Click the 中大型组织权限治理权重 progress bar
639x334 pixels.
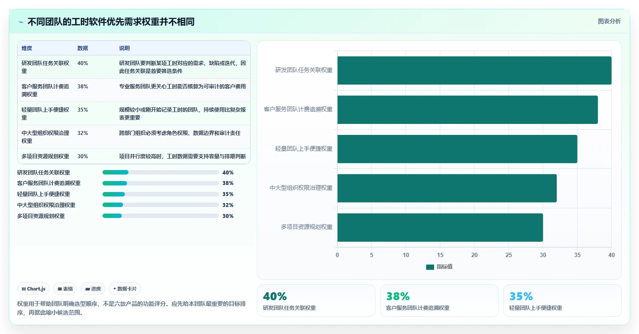click(161, 205)
